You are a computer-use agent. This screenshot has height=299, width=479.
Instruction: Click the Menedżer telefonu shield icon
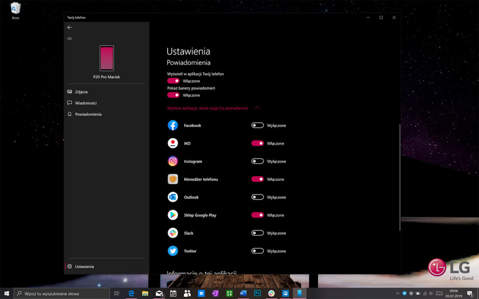click(172, 179)
